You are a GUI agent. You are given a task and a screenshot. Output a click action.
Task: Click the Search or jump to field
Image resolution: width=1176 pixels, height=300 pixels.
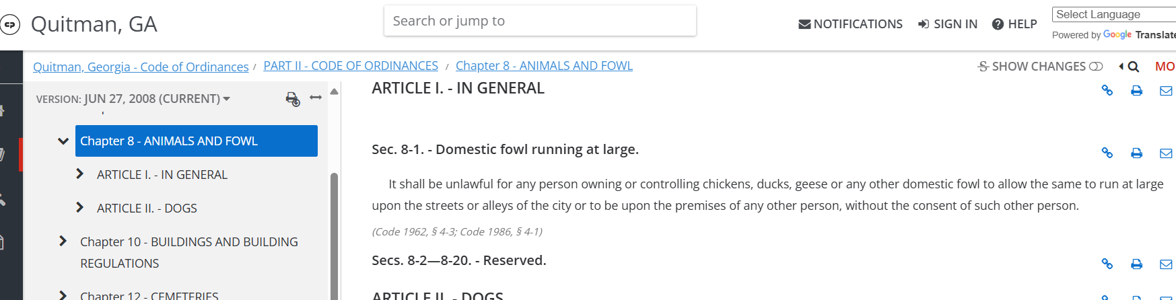(x=540, y=21)
